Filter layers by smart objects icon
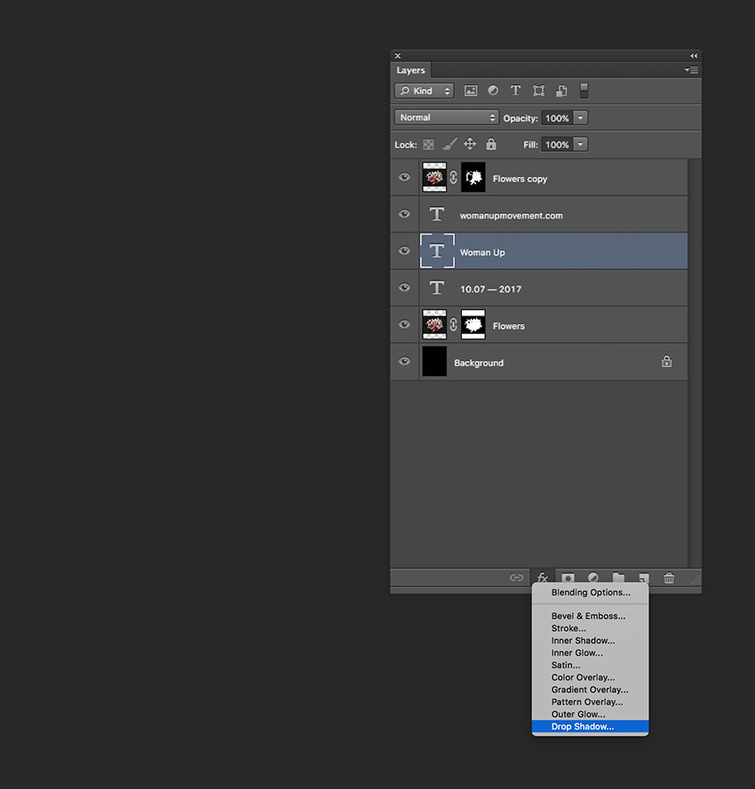 (561, 91)
